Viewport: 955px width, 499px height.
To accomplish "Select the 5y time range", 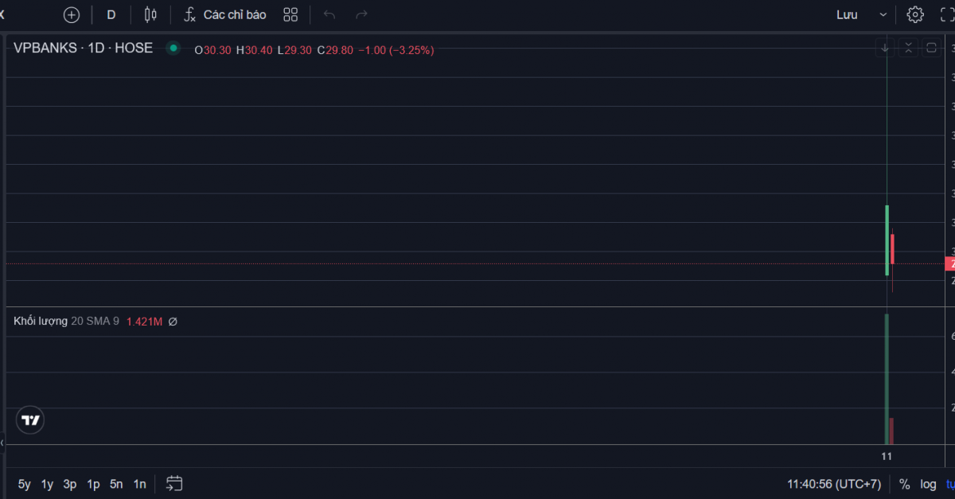I will [x=25, y=484].
